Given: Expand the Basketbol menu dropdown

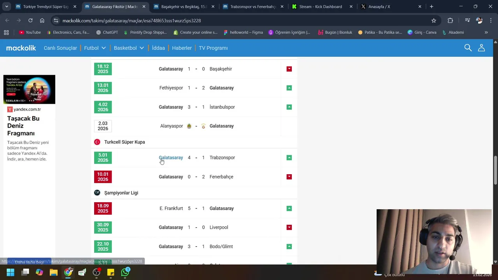Looking at the screenshot, I should click(x=142, y=48).
